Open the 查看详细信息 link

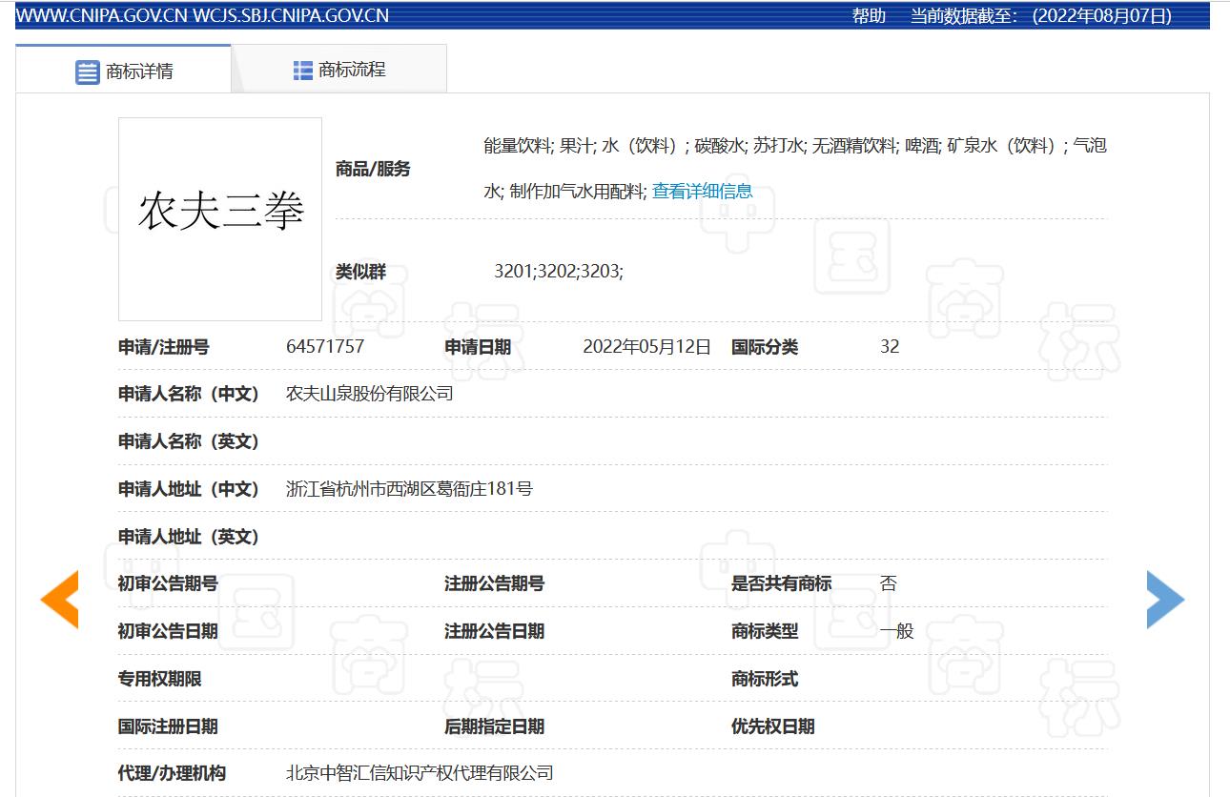click(702, 191)
